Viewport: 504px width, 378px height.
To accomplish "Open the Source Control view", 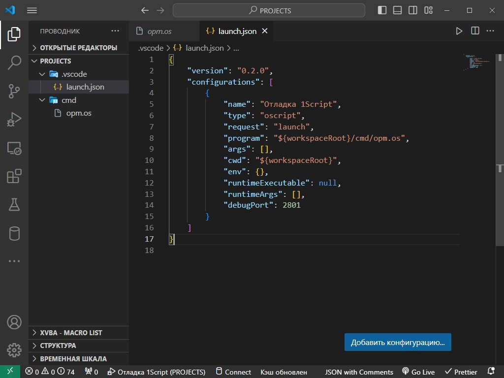I will click(14, 91).
